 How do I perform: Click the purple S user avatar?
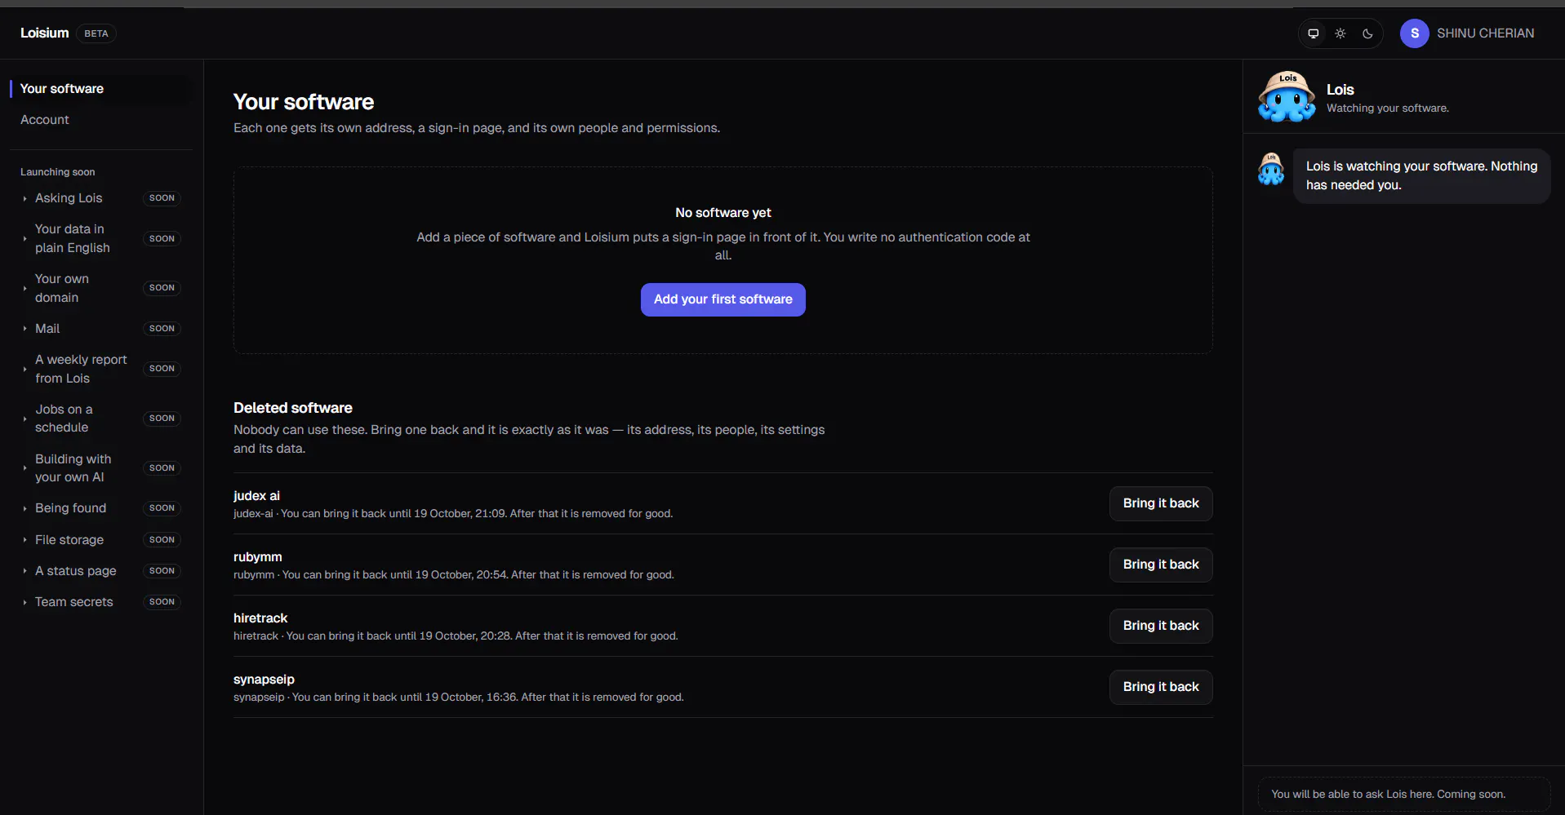click(x=1414, y=33)
